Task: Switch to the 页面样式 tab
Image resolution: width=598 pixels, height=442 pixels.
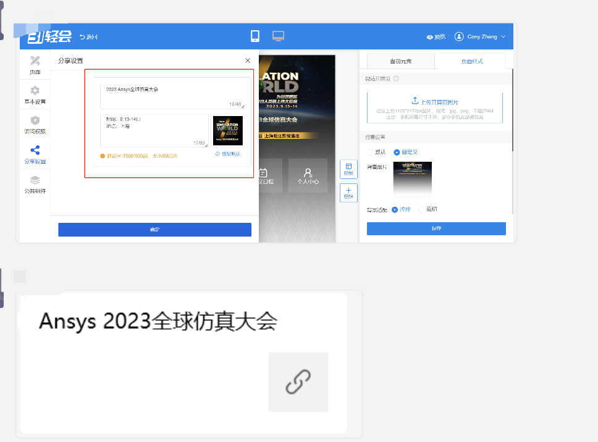Action: [472, 61]
